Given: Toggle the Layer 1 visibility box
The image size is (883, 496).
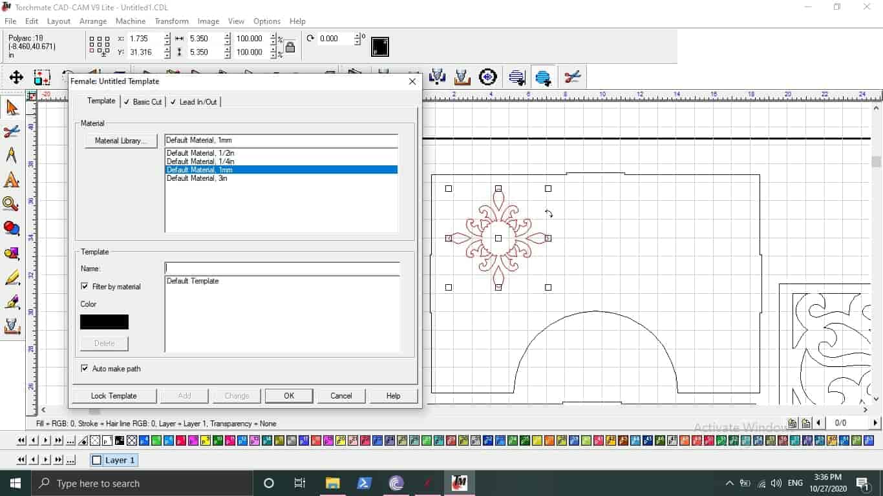Looking at the screenshot, I should coord(97,460).
